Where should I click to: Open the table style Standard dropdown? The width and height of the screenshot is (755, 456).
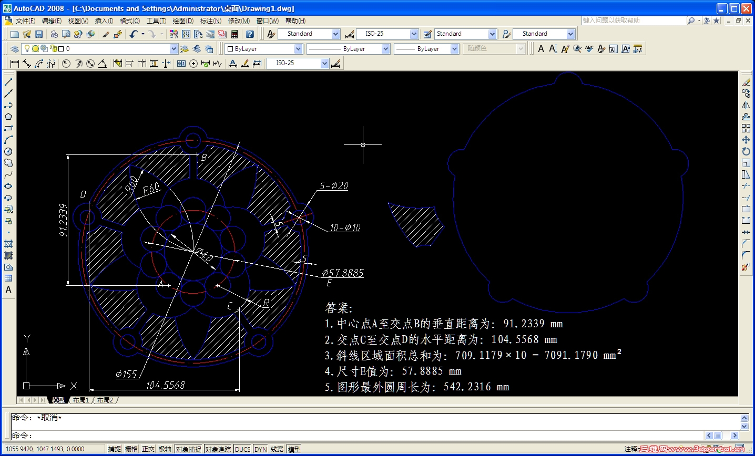pyautogui.click(x=492, y=34)
